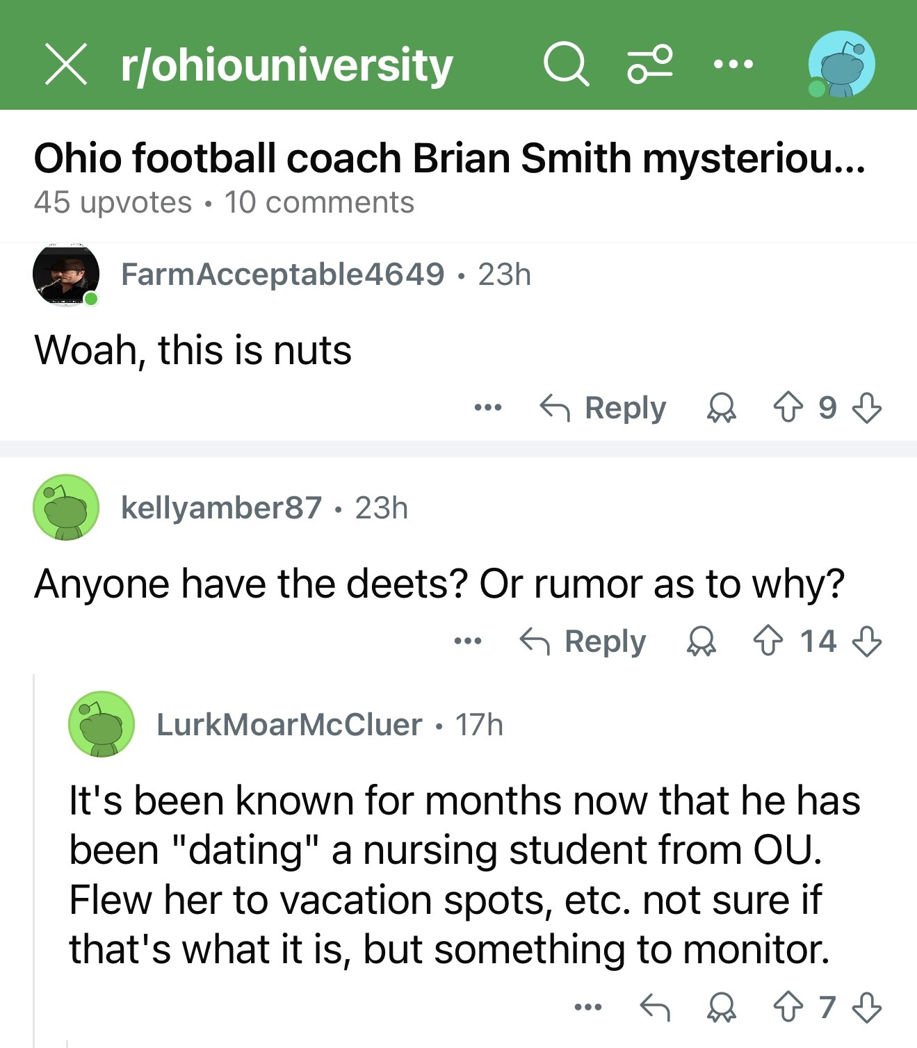Viewport: 917px width, 1048px height.
Task: Downvote LurkMoarMcCluer's comment
Action: coord(867,1007)
